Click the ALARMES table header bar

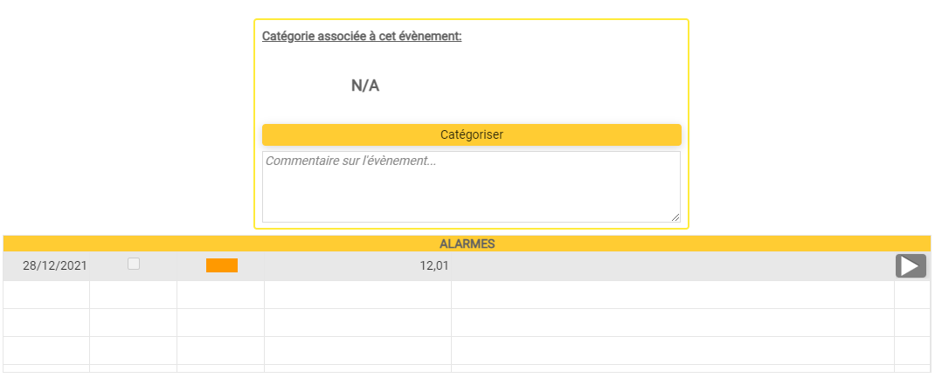(467, 244)
